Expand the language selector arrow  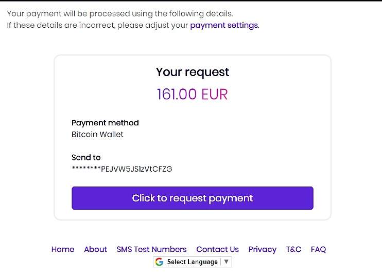[227, 262]
